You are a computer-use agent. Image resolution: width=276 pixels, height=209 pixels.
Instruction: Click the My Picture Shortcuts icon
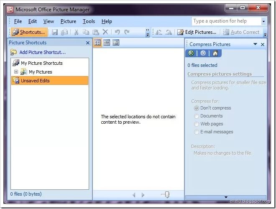tap(16, 63)
